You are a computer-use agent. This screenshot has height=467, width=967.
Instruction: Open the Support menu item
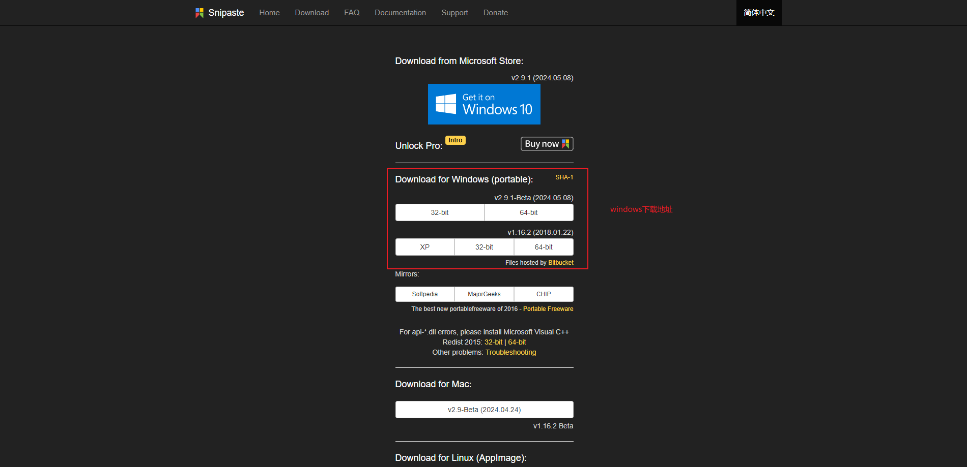[454, 13]
